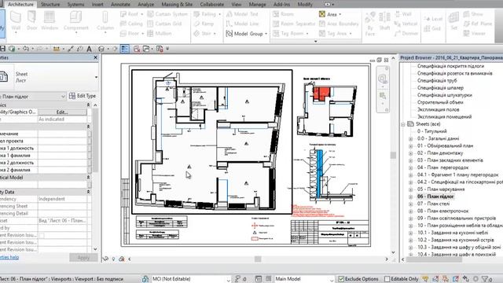Select the Curtain System tool
The height and width of the screenshot is (283, 503).
coord(167,14)
